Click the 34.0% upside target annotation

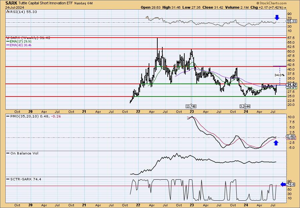coord(279,75)
